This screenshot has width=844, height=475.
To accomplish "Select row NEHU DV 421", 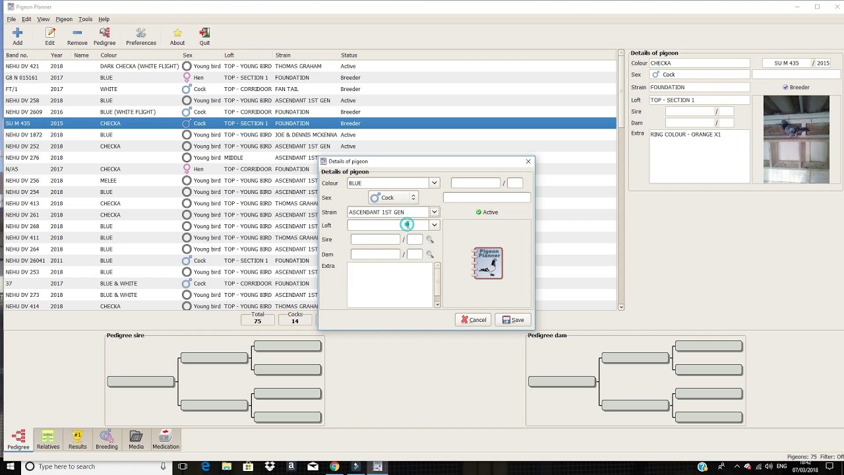I will 310,67.
